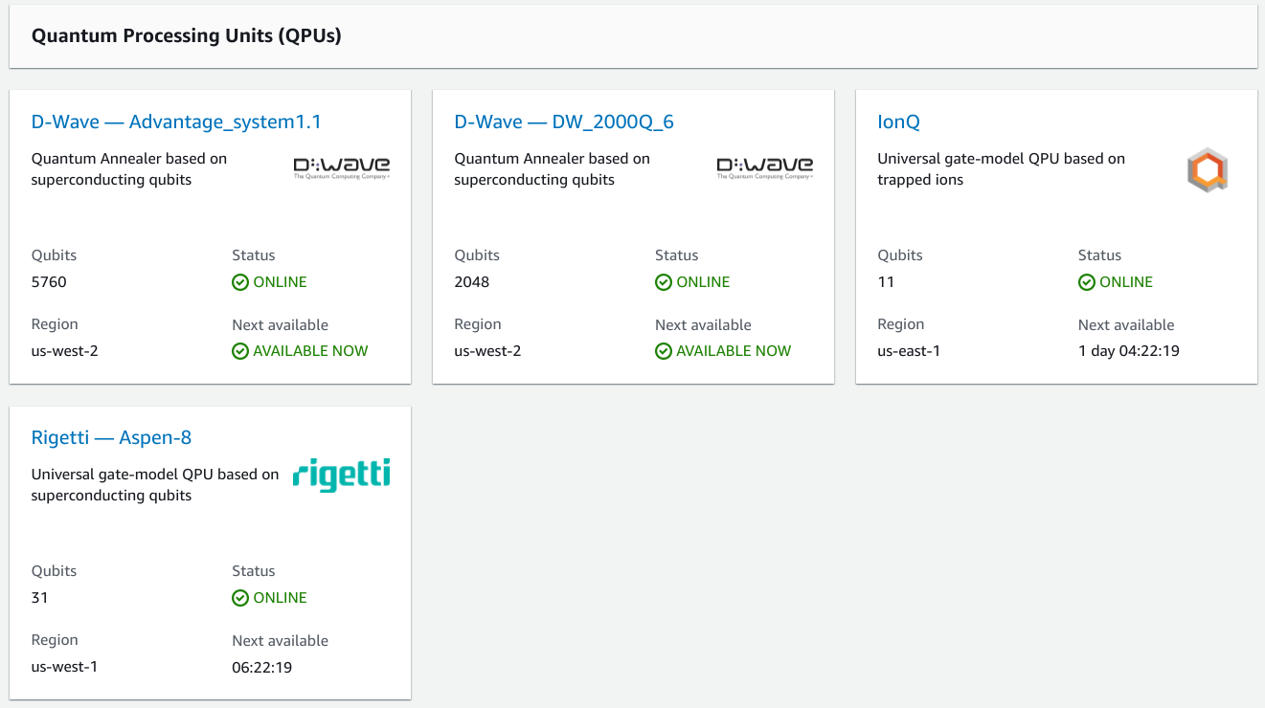
Task: Select the us-west-2 region on Advantage_system1.1 card
Action: [x=65, y=351]
